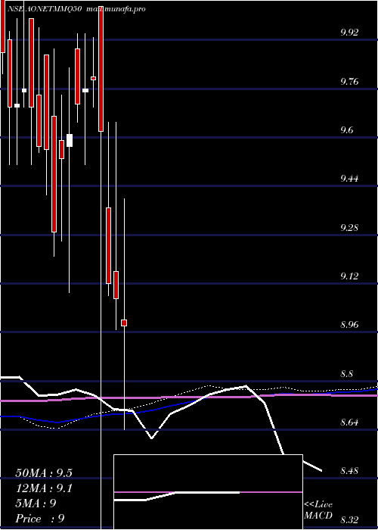
Task: Click the Price : 9 legend value
Action: point(40,519)
